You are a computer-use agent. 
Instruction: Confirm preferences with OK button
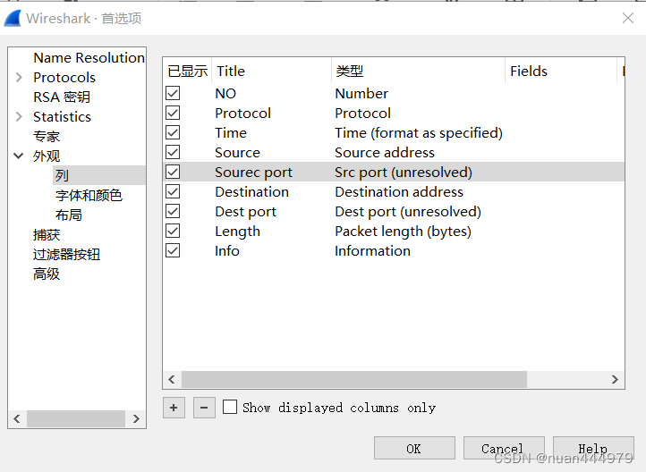pos(414,448)
